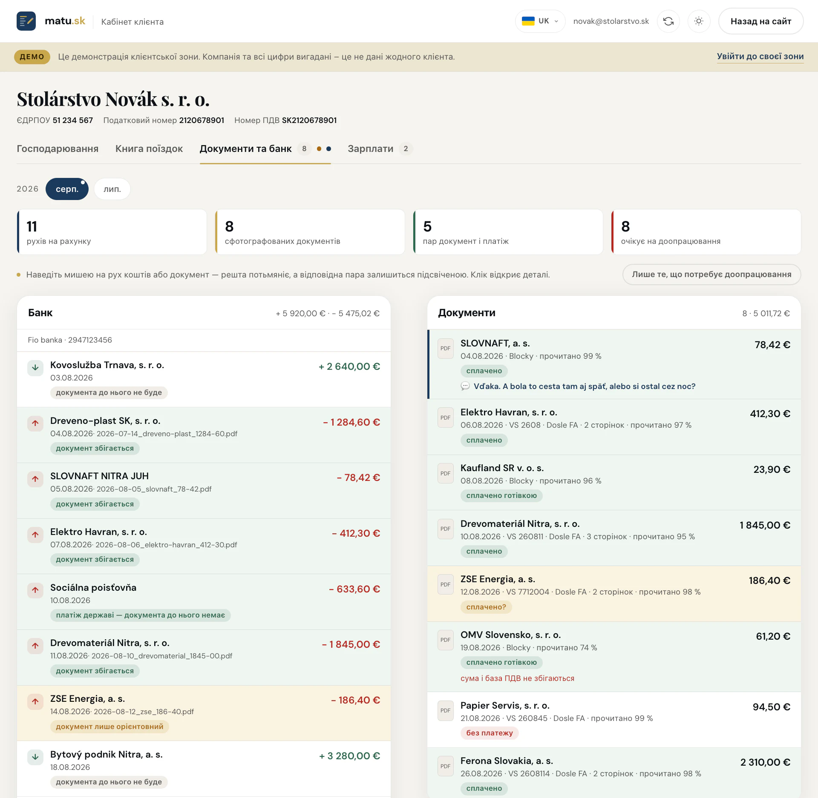818x798 pixels.
Task: Open PDF icon of SLOVNAFT, a. s. document
Action: (x=446, y=349)
